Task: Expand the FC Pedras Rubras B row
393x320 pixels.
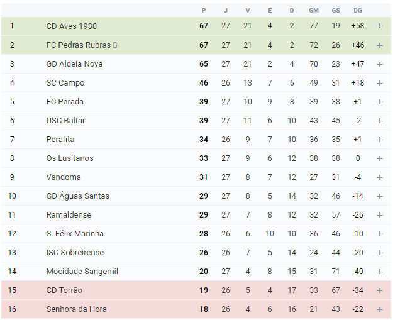Action: (x=379, y=45)
